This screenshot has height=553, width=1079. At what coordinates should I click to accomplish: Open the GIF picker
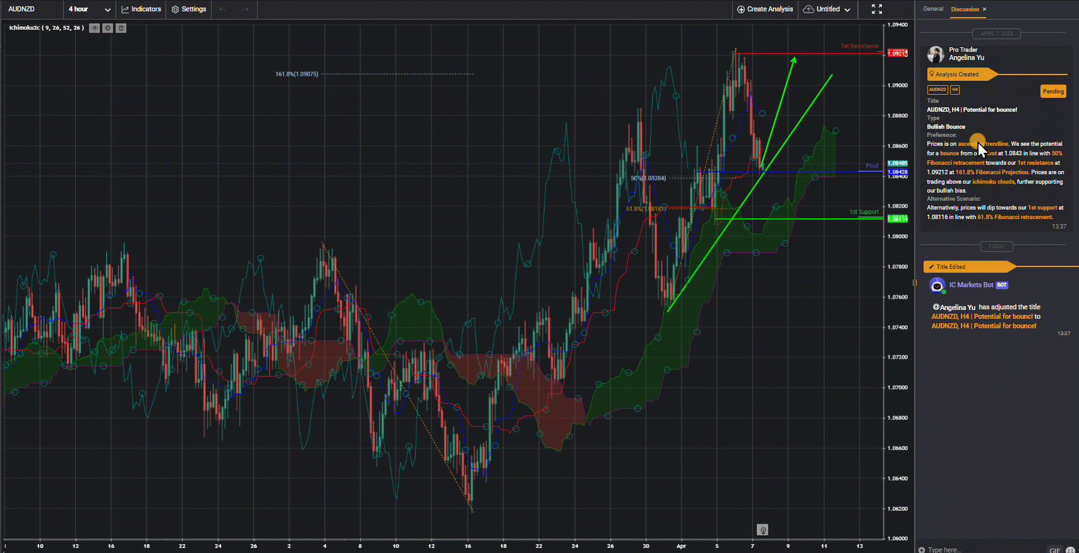tap(1054, 550)
